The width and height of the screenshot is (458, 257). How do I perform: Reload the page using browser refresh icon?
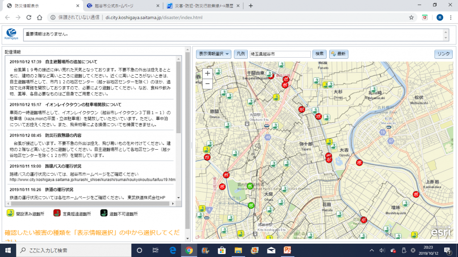click(29, 17)
